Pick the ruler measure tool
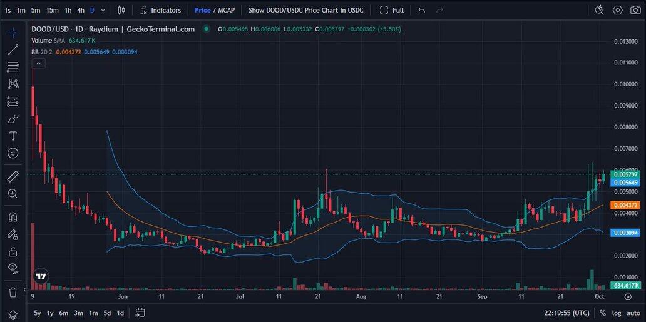 13,177
